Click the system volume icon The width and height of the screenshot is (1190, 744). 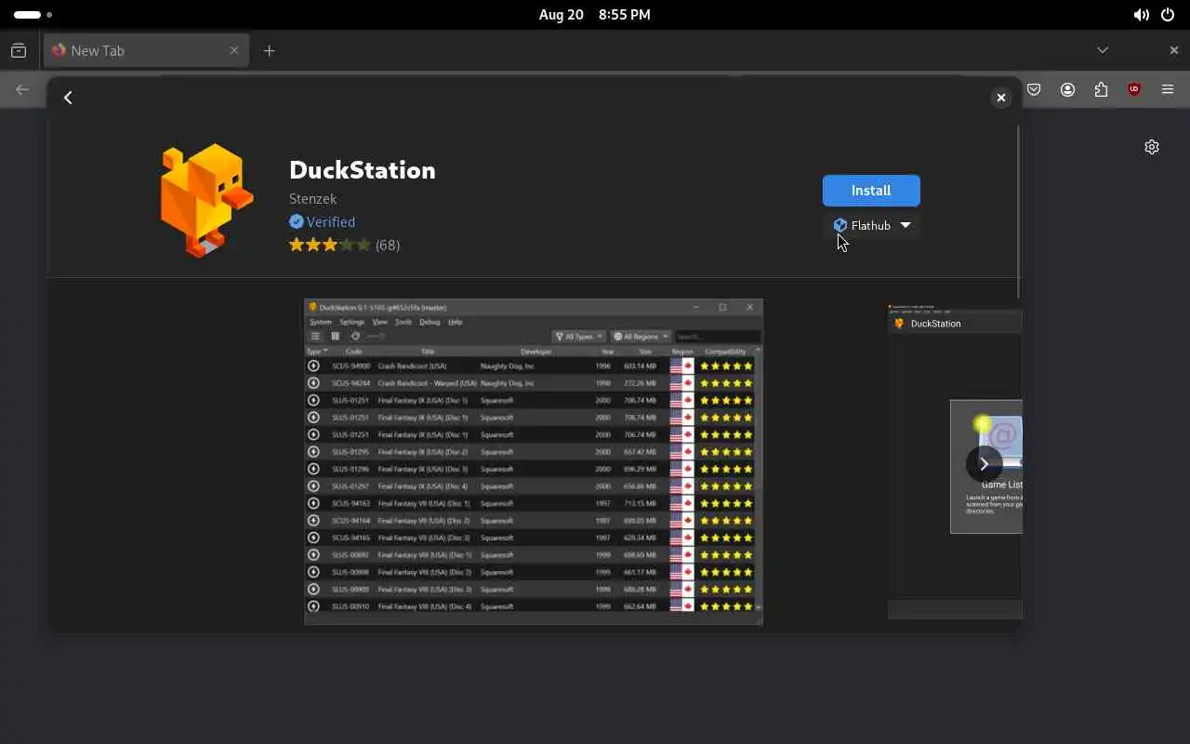click(x=1141, y=15)
